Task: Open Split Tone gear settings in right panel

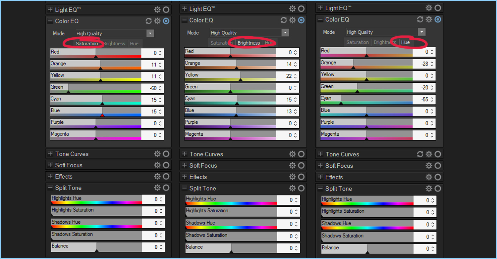Action: [x=429, y=189]
